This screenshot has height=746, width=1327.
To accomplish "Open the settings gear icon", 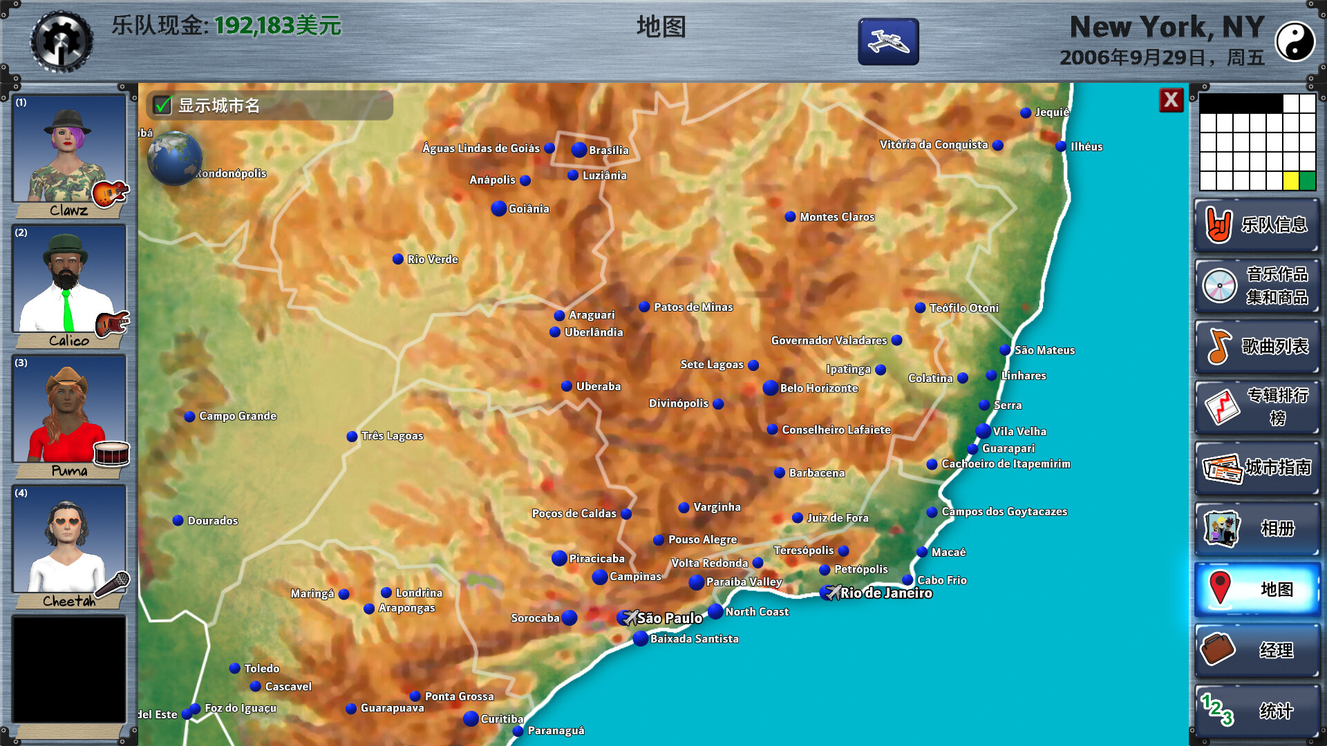I will (x=61, y=41).
